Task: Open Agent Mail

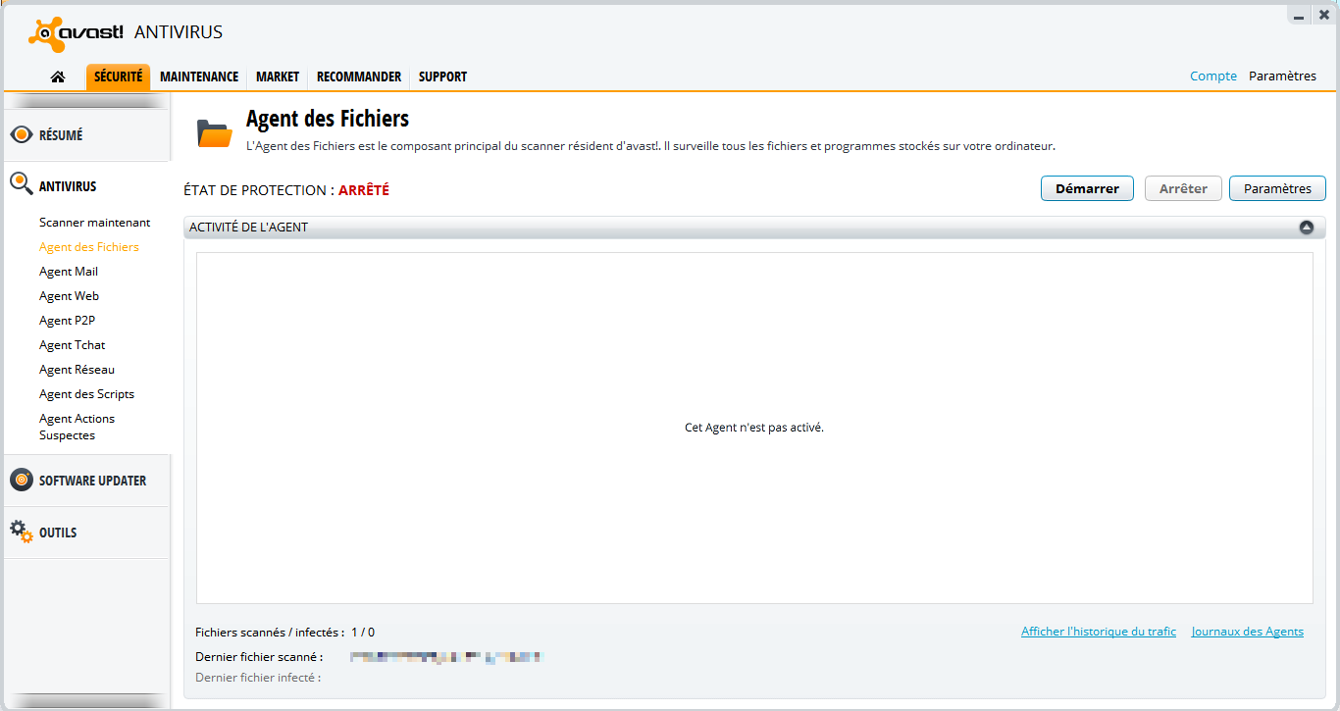Action: coord(69,272)
